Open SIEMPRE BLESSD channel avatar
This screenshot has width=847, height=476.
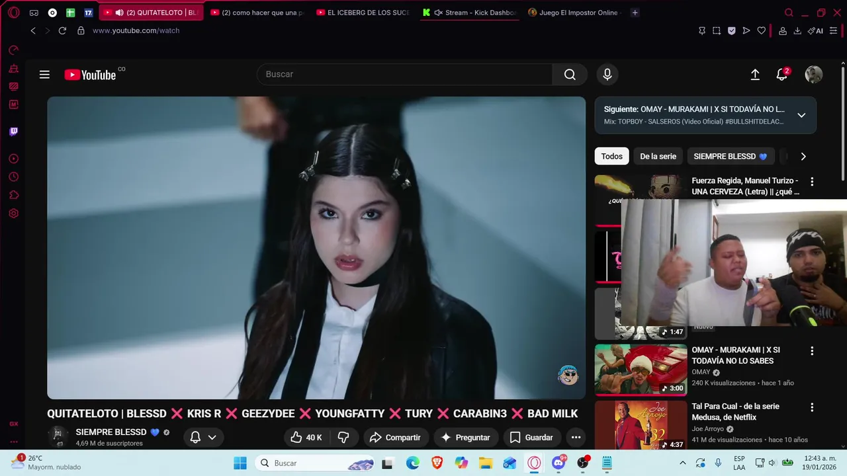(x=58, y=436)
